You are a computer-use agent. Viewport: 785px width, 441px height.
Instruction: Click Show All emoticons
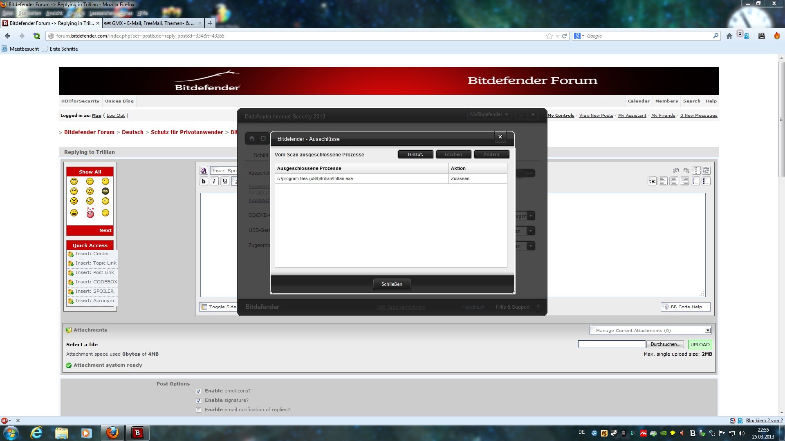pos(90,172)
